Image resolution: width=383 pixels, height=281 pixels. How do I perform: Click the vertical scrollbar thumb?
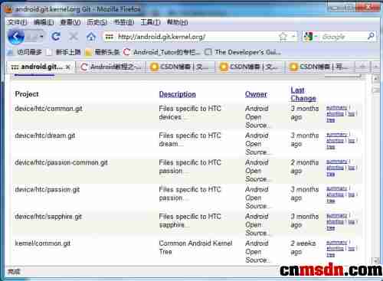375,90
